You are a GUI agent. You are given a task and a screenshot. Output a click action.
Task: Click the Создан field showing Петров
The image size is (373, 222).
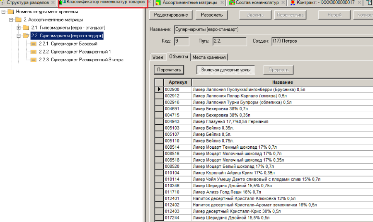tap(322, 41)
